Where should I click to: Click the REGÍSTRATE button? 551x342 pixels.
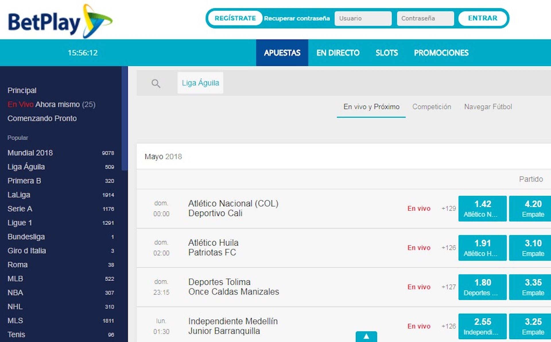(x=235, y=18)
